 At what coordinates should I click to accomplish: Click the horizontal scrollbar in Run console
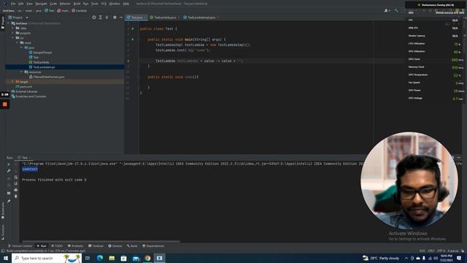pyautogui.click(x=101, y=242)
